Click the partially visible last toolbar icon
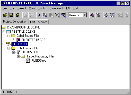 coord(127,15)
